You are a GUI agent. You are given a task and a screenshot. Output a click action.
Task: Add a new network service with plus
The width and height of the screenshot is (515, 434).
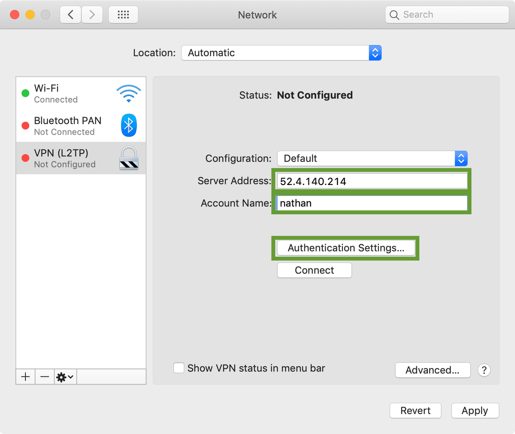coord(25,377)
